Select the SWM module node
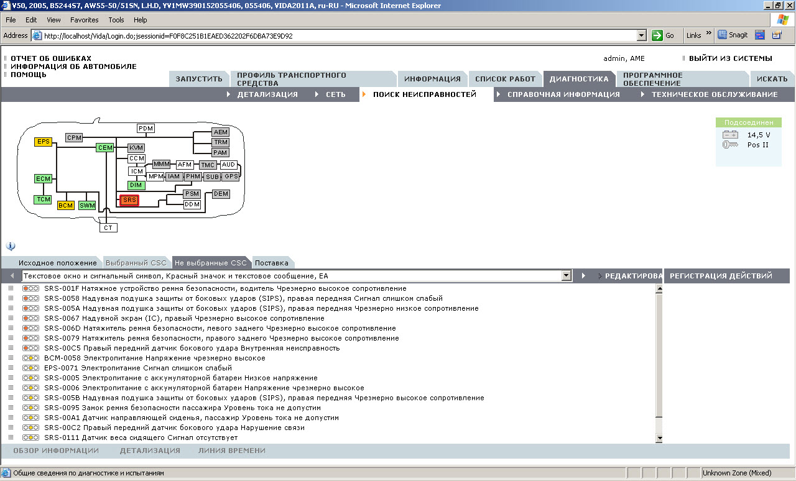The height and width of the screenshot is (481, 796). (87, 205)
